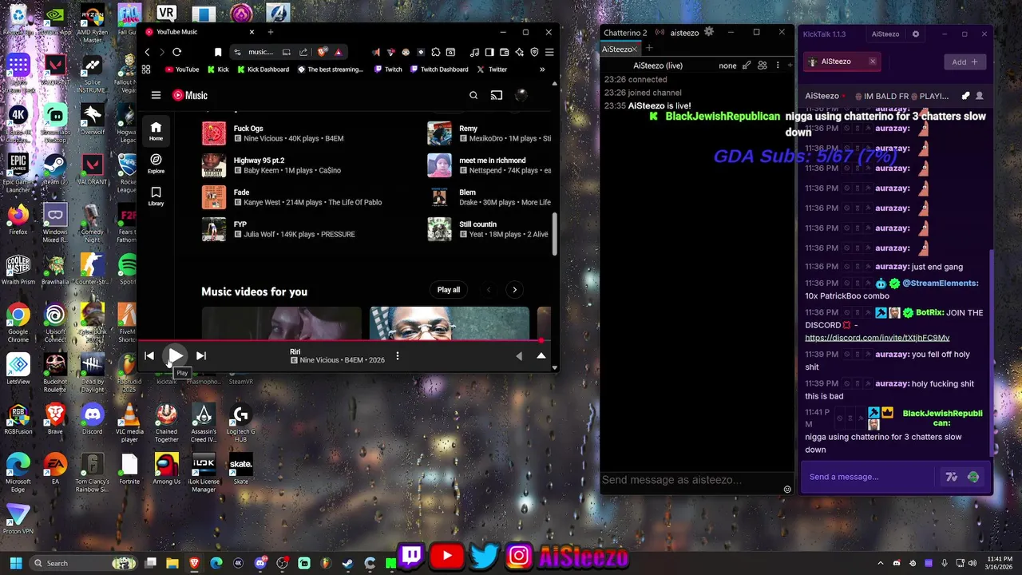
Task: Open Explore in the YouTube Music sidebar
Action: coord(156,164)
